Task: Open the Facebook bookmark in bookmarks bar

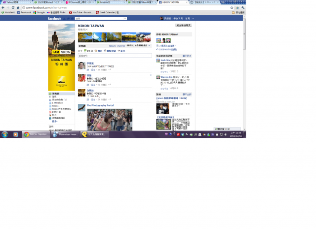Action: tap(24, 12)
